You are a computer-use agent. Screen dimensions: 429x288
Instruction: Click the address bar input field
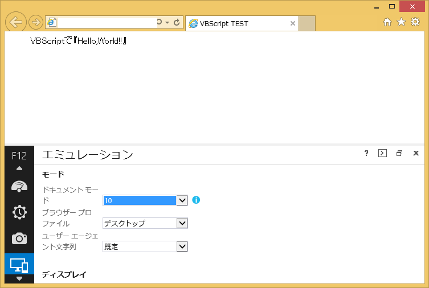(x=107, y=22)
